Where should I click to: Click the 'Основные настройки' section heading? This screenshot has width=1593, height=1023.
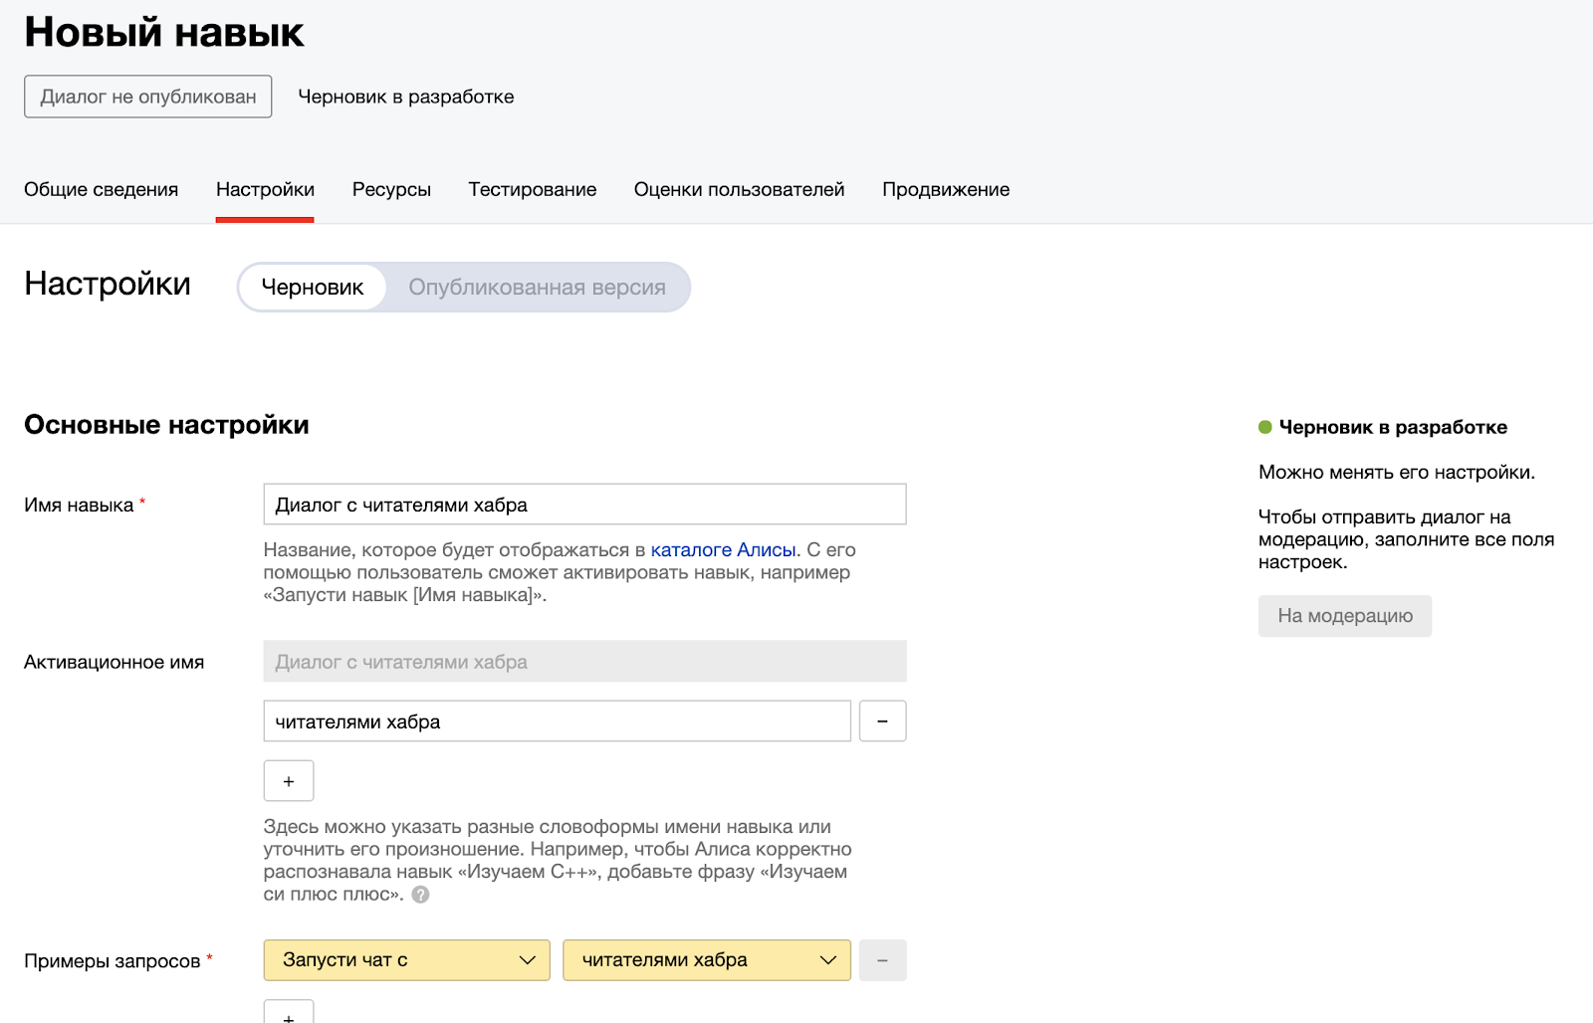pyautogui.click(x=166, y=425)
